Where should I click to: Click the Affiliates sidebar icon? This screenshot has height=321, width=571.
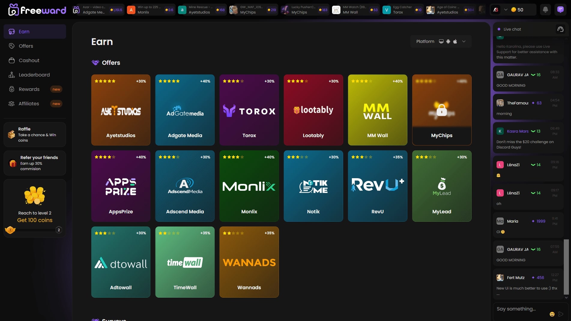[11, 103]
